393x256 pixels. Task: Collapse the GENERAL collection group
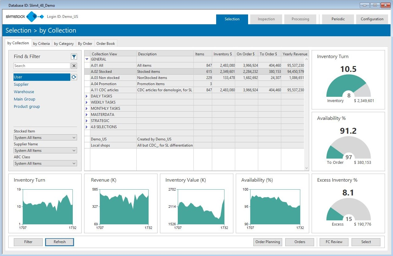[87, 59]
